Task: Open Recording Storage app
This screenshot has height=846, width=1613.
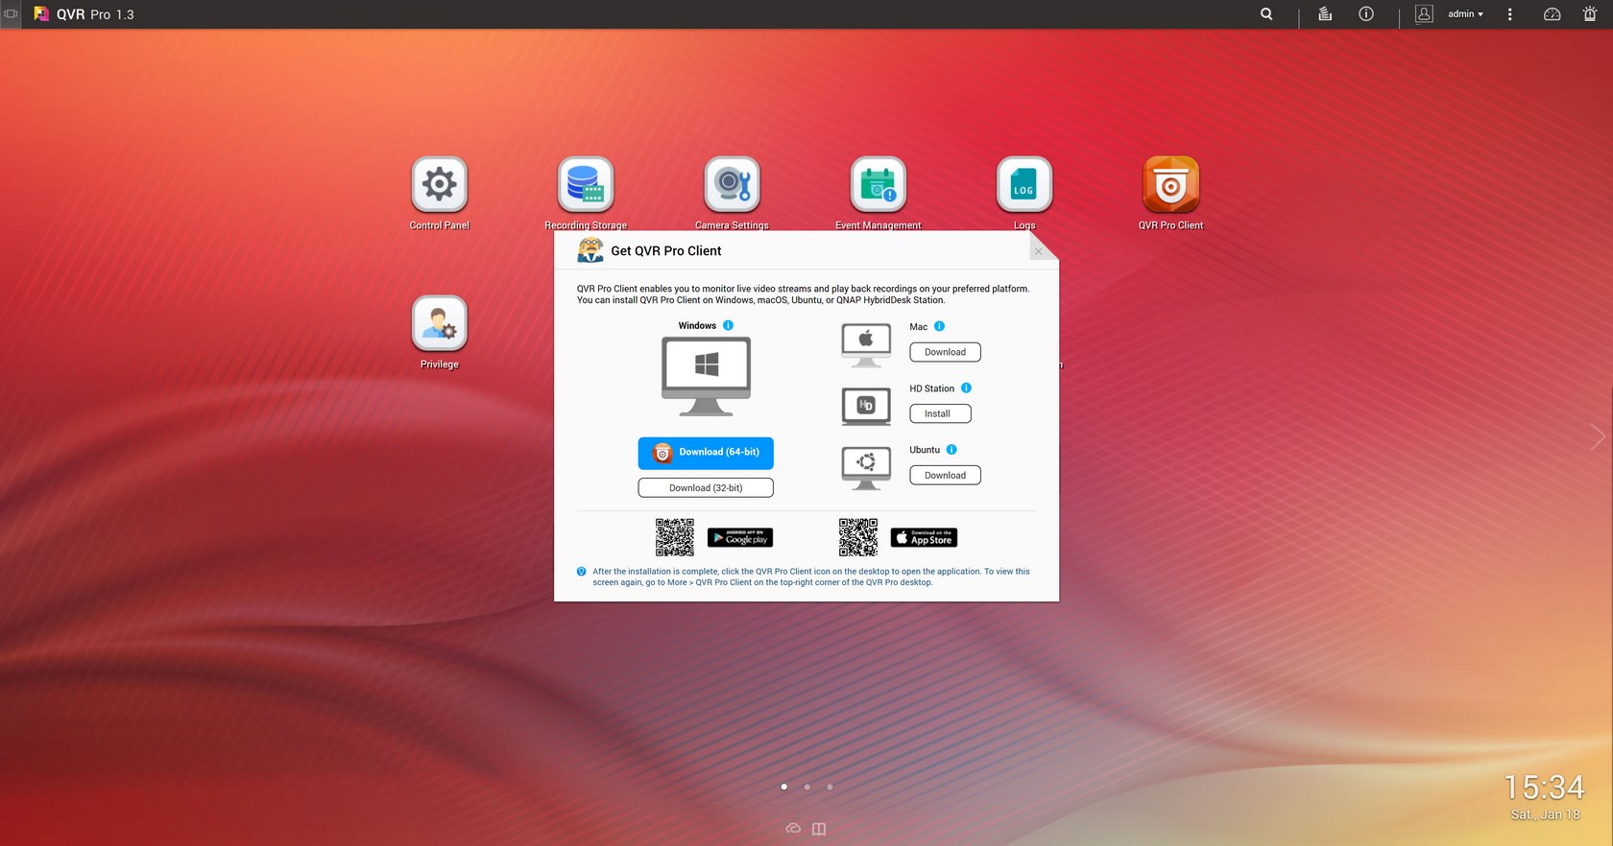Action: (x=586, y=184)
